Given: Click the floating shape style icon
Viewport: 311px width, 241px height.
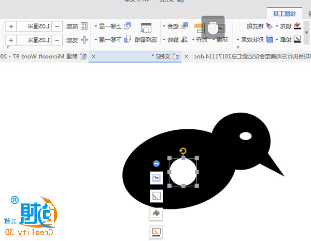Looking at the screenshot, I should coord(156,196).
